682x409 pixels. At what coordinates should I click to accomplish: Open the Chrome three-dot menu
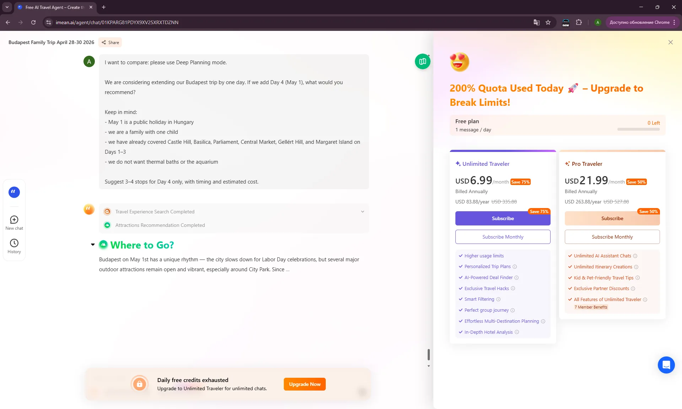pyautogui.click(x=674, y=22)
